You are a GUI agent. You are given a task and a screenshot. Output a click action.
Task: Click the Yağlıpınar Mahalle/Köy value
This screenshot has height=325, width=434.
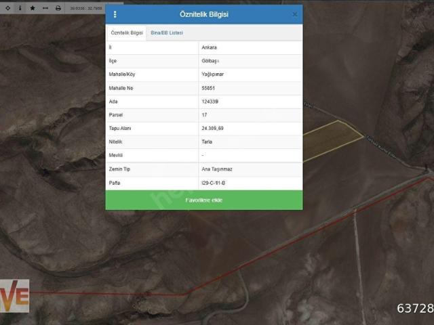[x=213, y=74]
